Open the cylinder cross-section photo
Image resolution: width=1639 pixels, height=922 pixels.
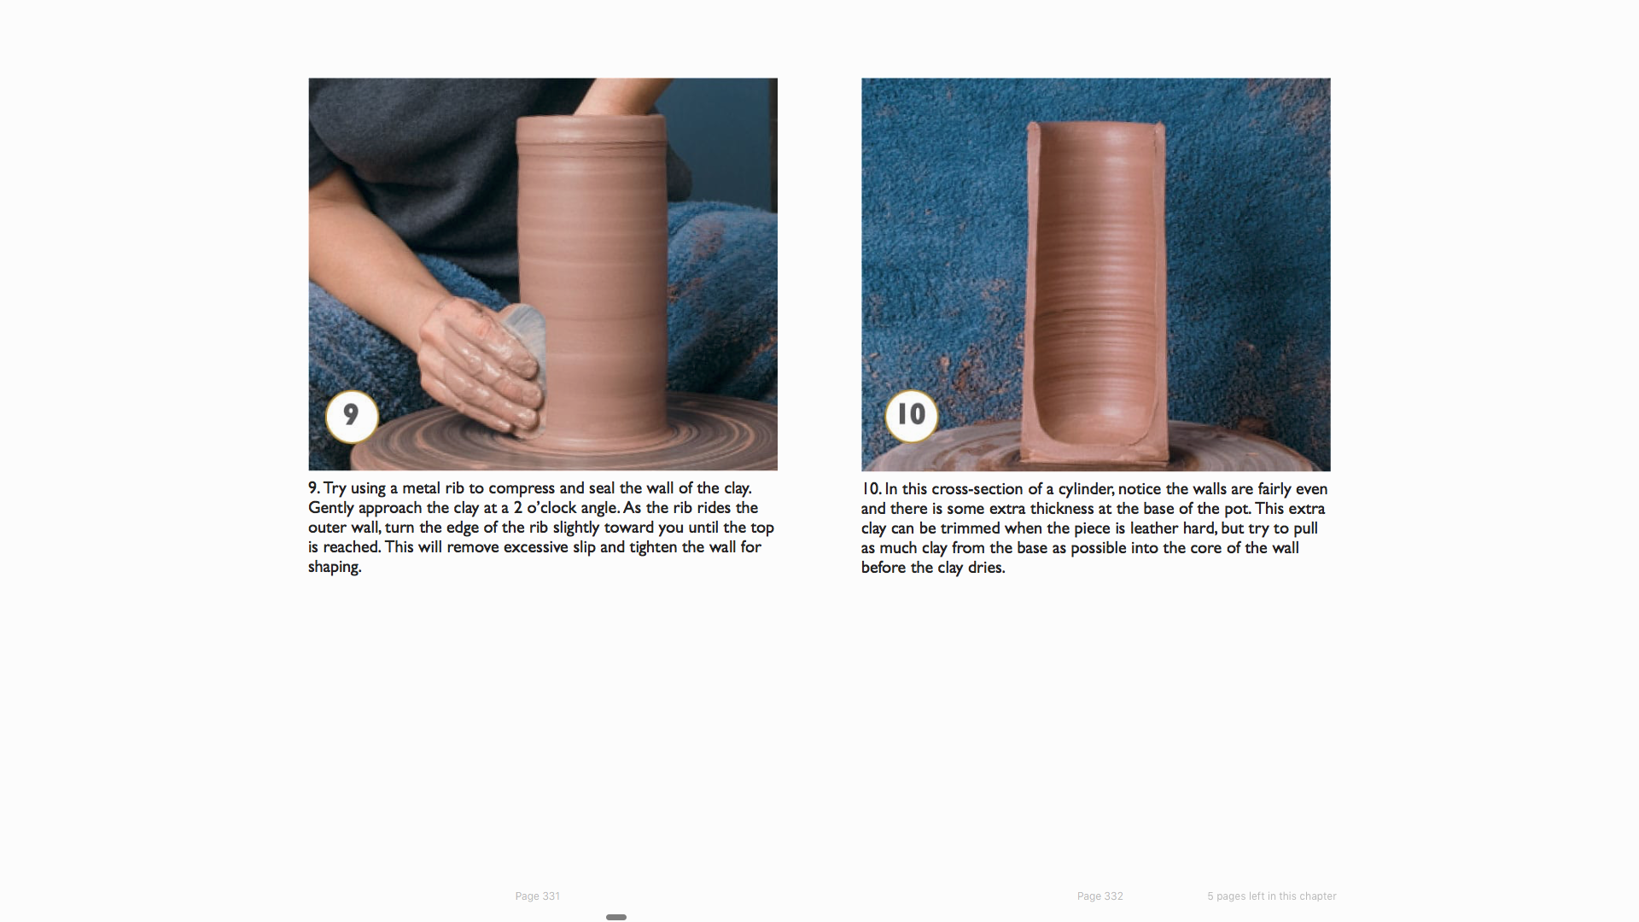tap(1095, 274)
